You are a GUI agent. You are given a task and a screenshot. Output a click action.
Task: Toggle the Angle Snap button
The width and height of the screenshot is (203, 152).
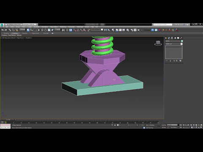pos(78,30)
